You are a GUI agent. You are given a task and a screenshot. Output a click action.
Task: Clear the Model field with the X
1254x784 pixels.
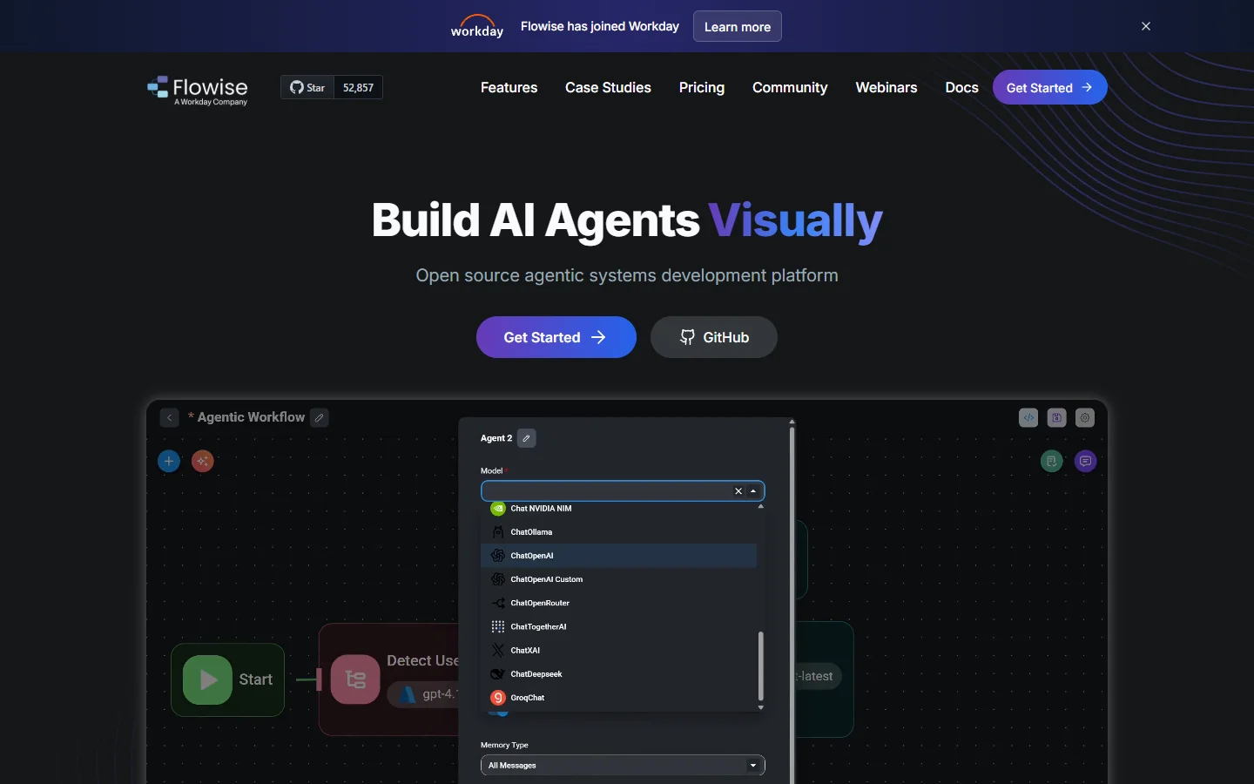pyautogui.click(x=738, y=491)
